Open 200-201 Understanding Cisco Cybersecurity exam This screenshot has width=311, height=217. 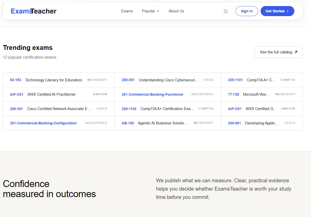coord(168,80)
